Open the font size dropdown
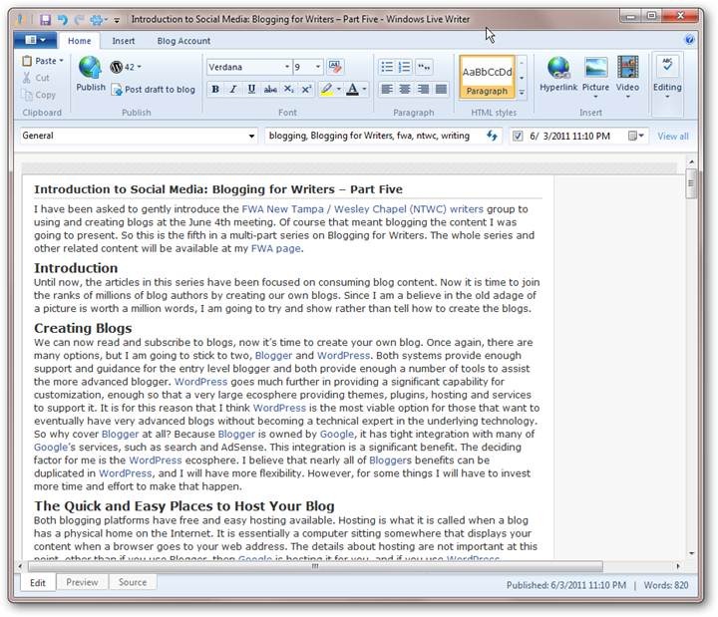The height and width of the screenshot is (617, 718). point(318,67)
